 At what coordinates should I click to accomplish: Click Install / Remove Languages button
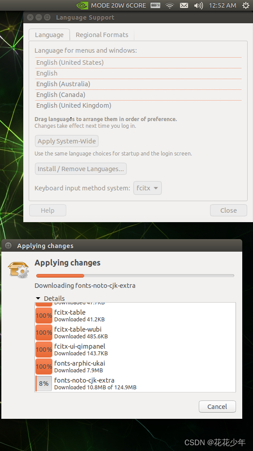click(81, 169)
